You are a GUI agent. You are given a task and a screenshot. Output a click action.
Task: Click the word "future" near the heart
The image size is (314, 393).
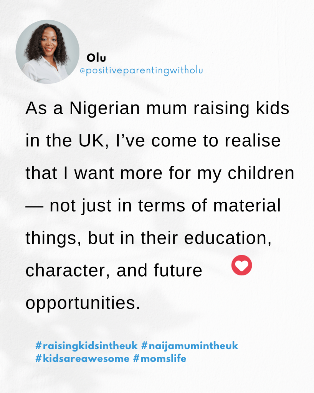point(179,271)
